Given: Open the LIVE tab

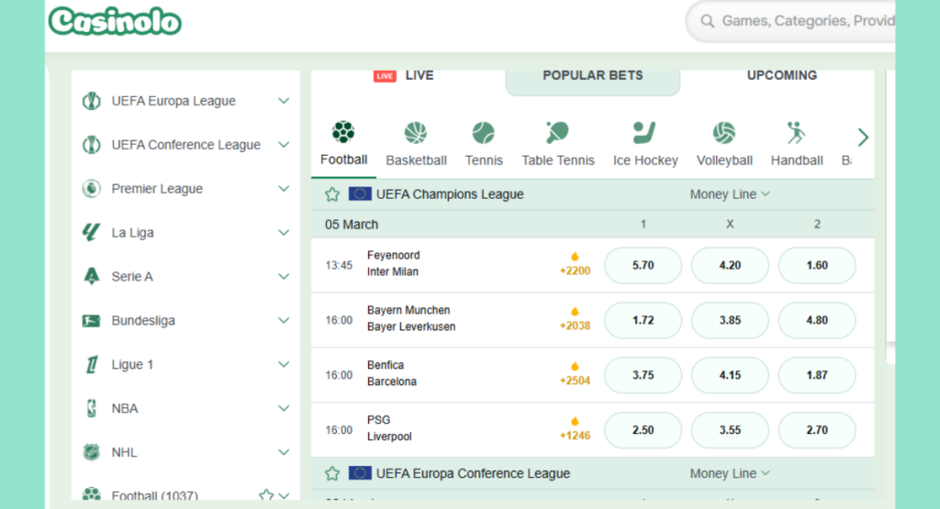Looking at the screenshot, I should pos(404,75).
